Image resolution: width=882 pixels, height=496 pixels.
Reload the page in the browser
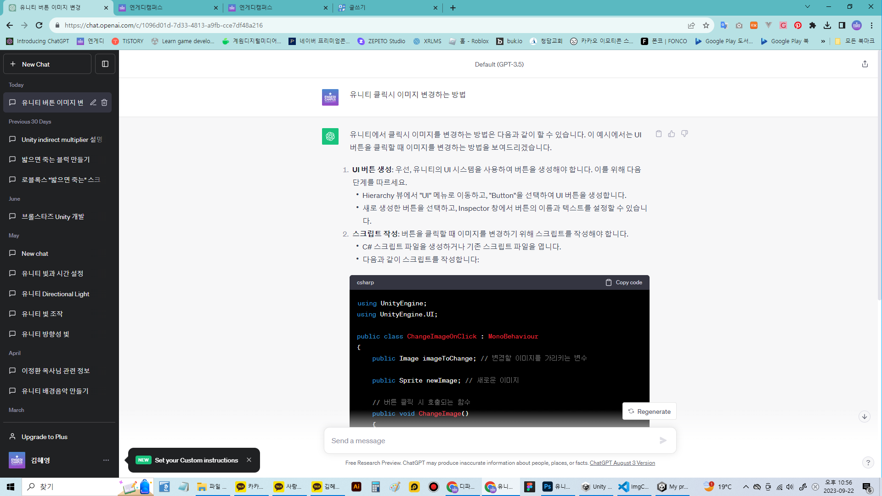[39, 25]
